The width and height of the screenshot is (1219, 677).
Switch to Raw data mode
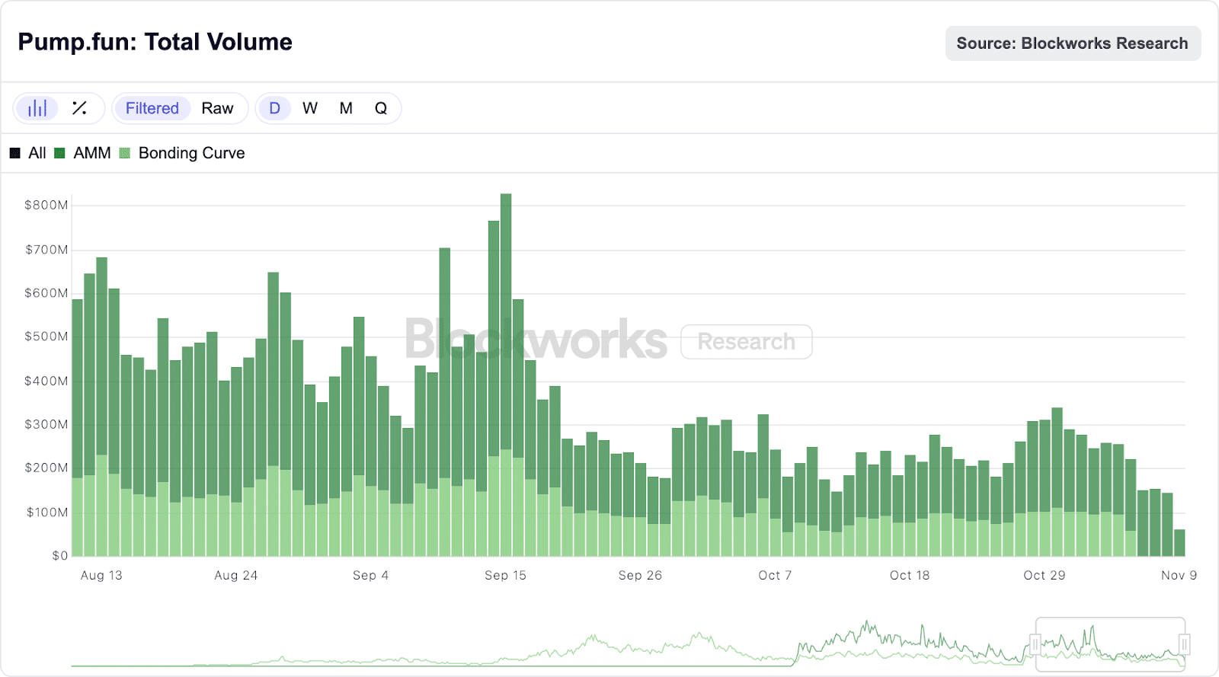[217, 108]
